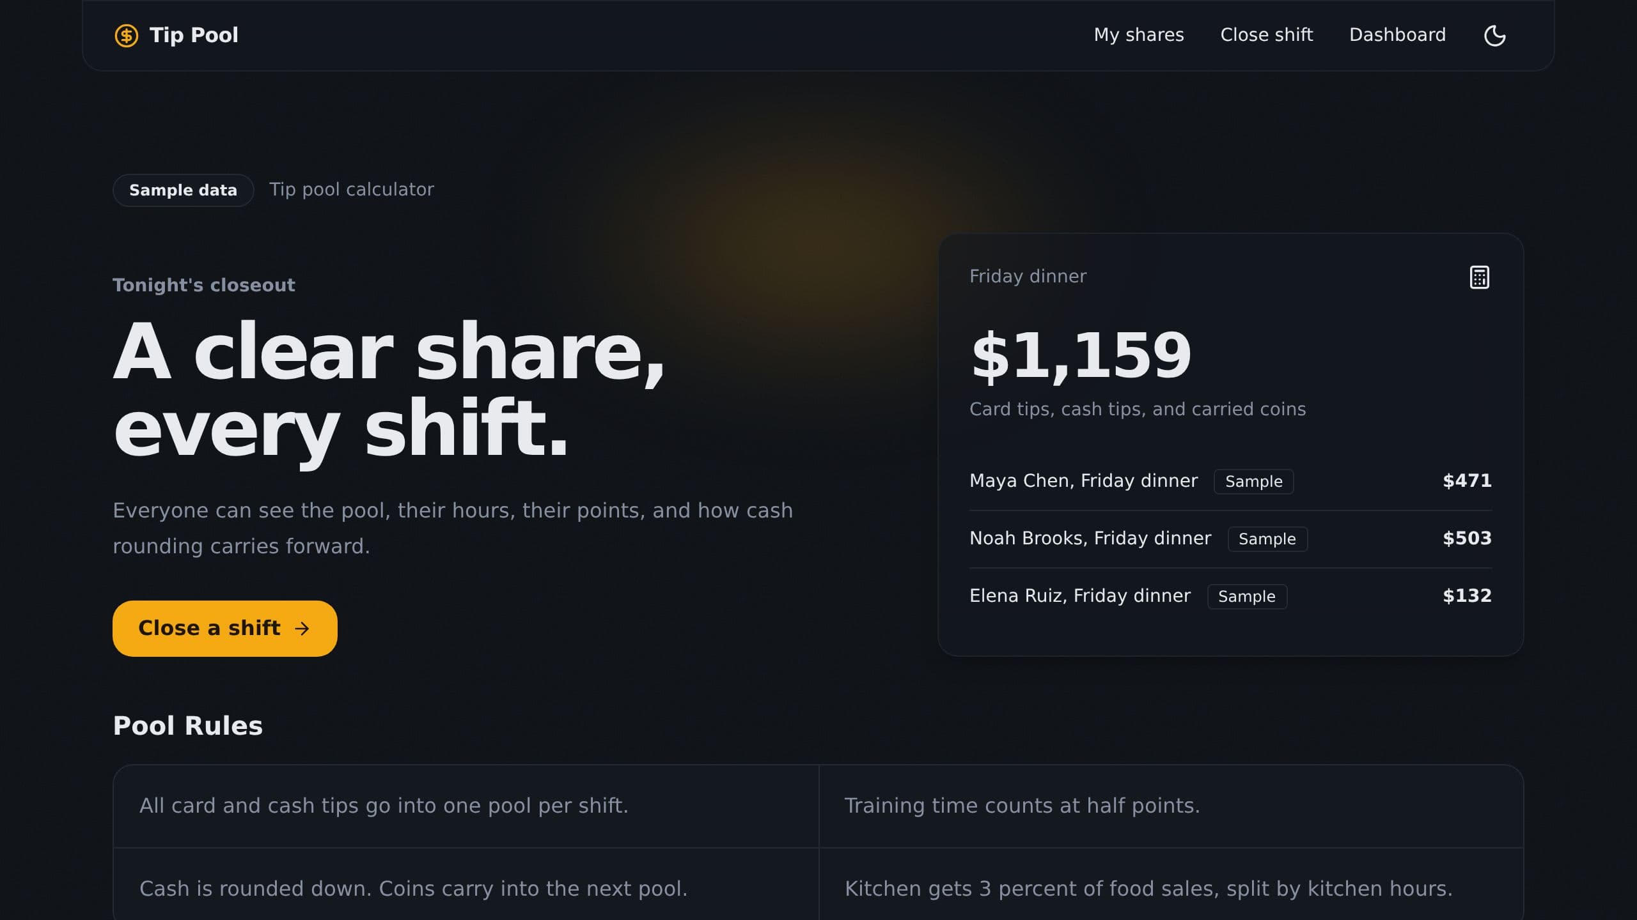This screenshot has height=920, width=1637.
Task: Click the Sample tag beside Noah Brooks
Action: click(x=1267, y=539)
